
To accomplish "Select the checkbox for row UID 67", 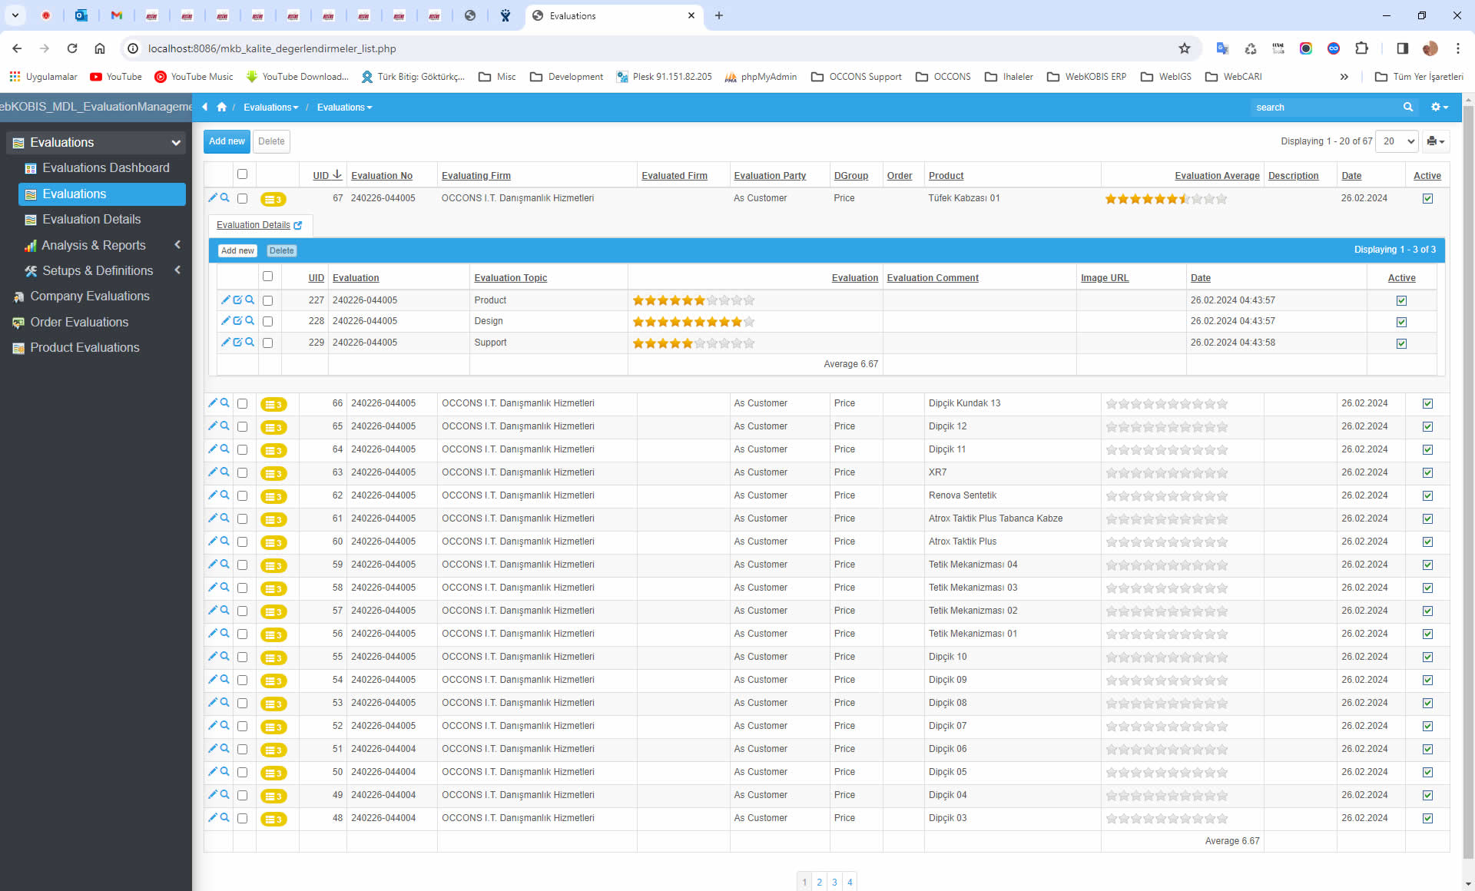I will point(243,199).
